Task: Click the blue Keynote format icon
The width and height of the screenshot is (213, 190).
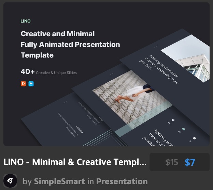Action: coord(31,83)
